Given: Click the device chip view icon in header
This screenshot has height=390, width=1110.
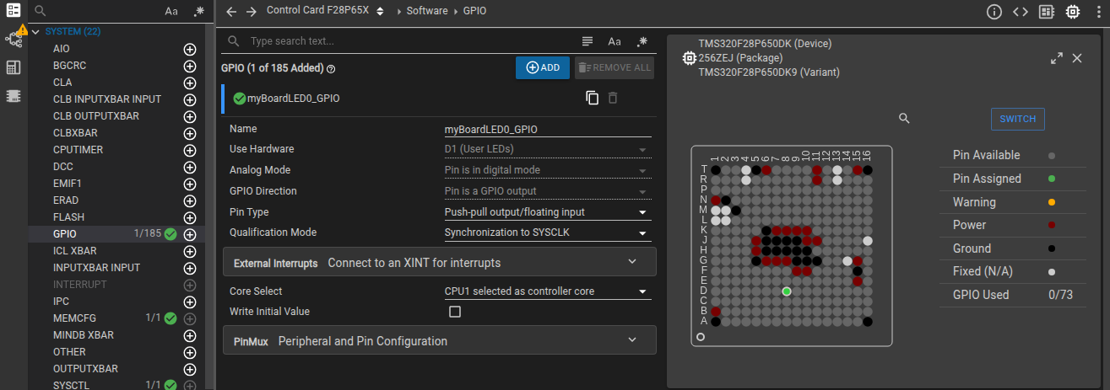Looking at the screenshot, I should 1073,12.
